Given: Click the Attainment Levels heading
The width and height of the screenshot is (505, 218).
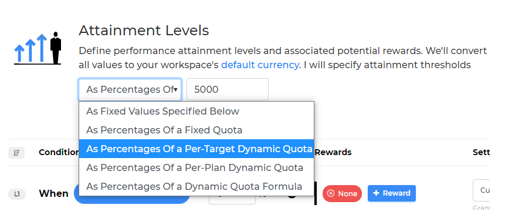Looking at the screenshot, I should click(x=144, y=31).
